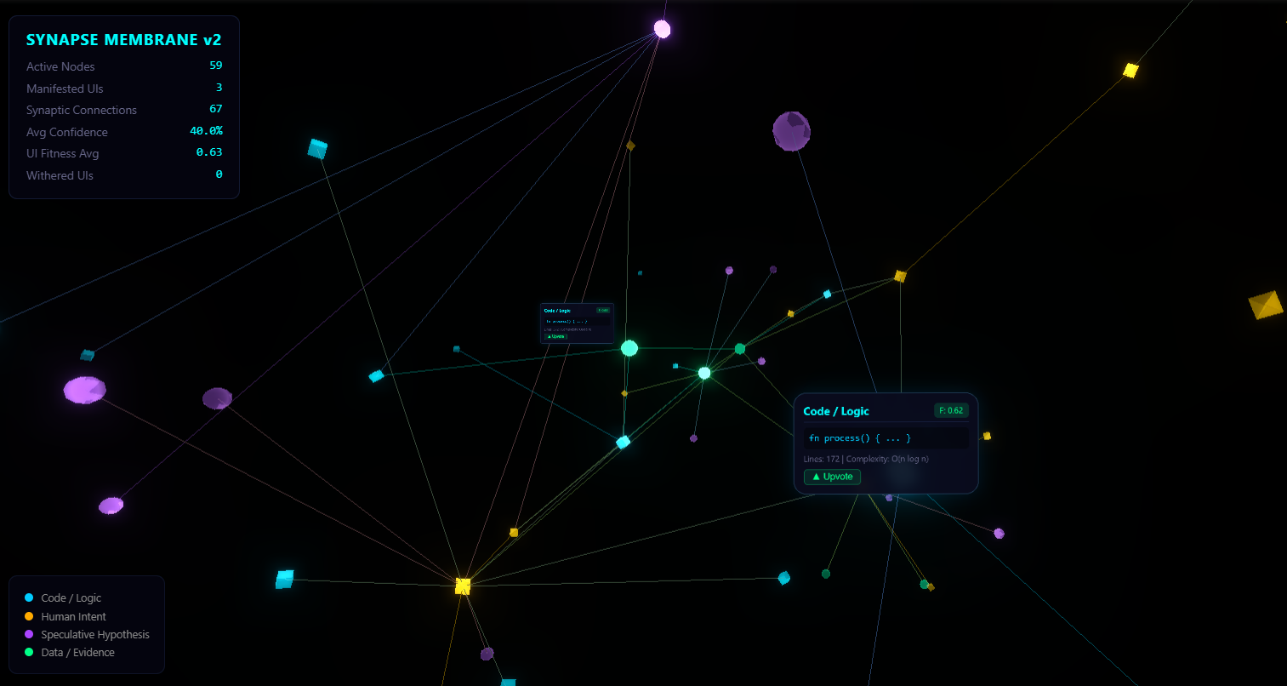
Task: Click the purple sphere right of the large card
Action: [999, 533]
